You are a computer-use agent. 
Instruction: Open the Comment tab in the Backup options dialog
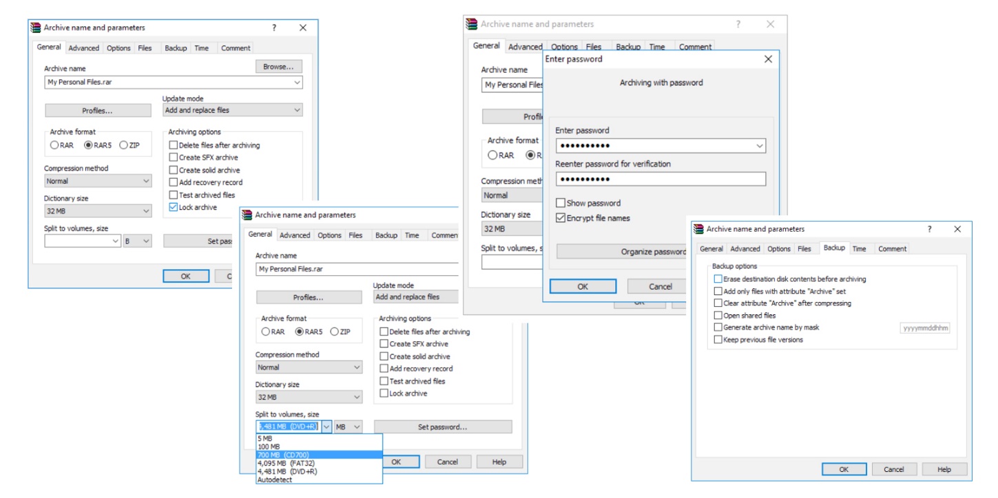[x=892, y=248]
